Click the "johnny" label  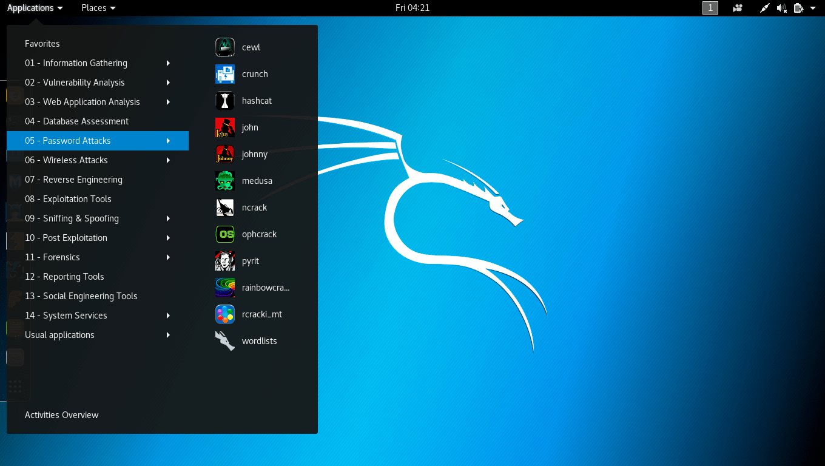pos(255,154)
